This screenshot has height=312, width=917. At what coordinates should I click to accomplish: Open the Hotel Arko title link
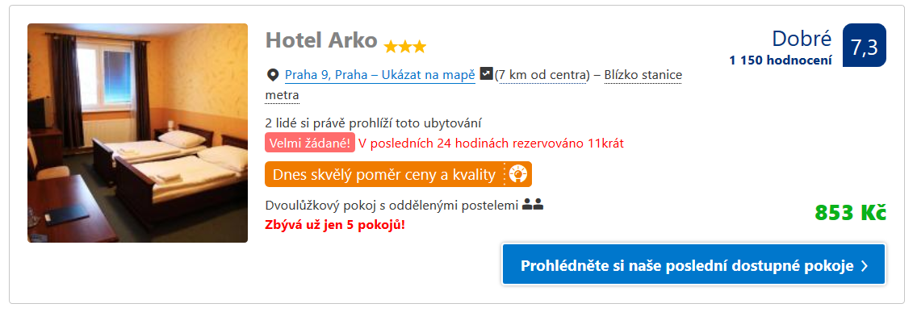click(x=321, y=40)
